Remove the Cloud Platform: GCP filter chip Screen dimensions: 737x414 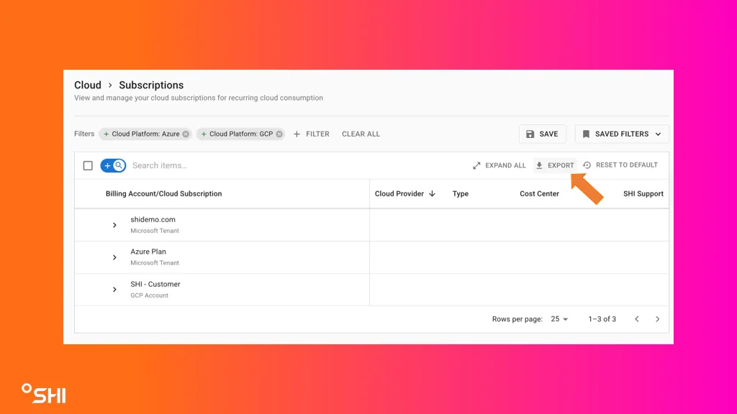[279, 134]
